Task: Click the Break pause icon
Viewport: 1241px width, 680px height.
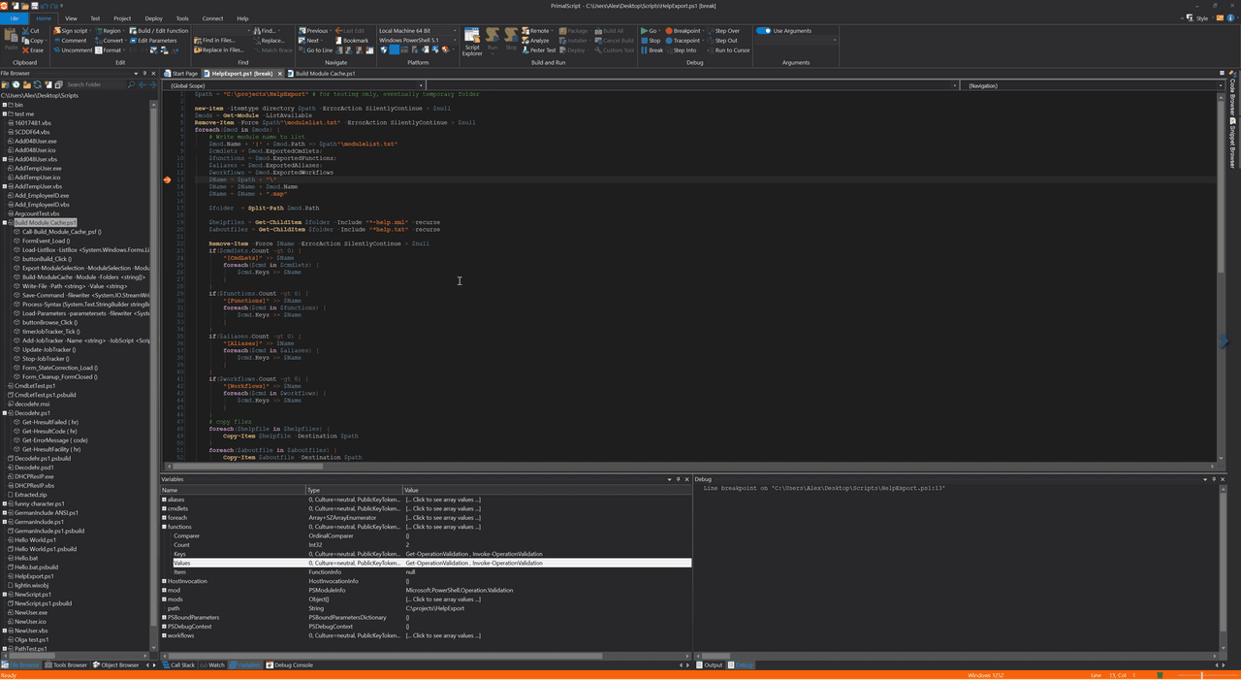Action: coord(645,49)
